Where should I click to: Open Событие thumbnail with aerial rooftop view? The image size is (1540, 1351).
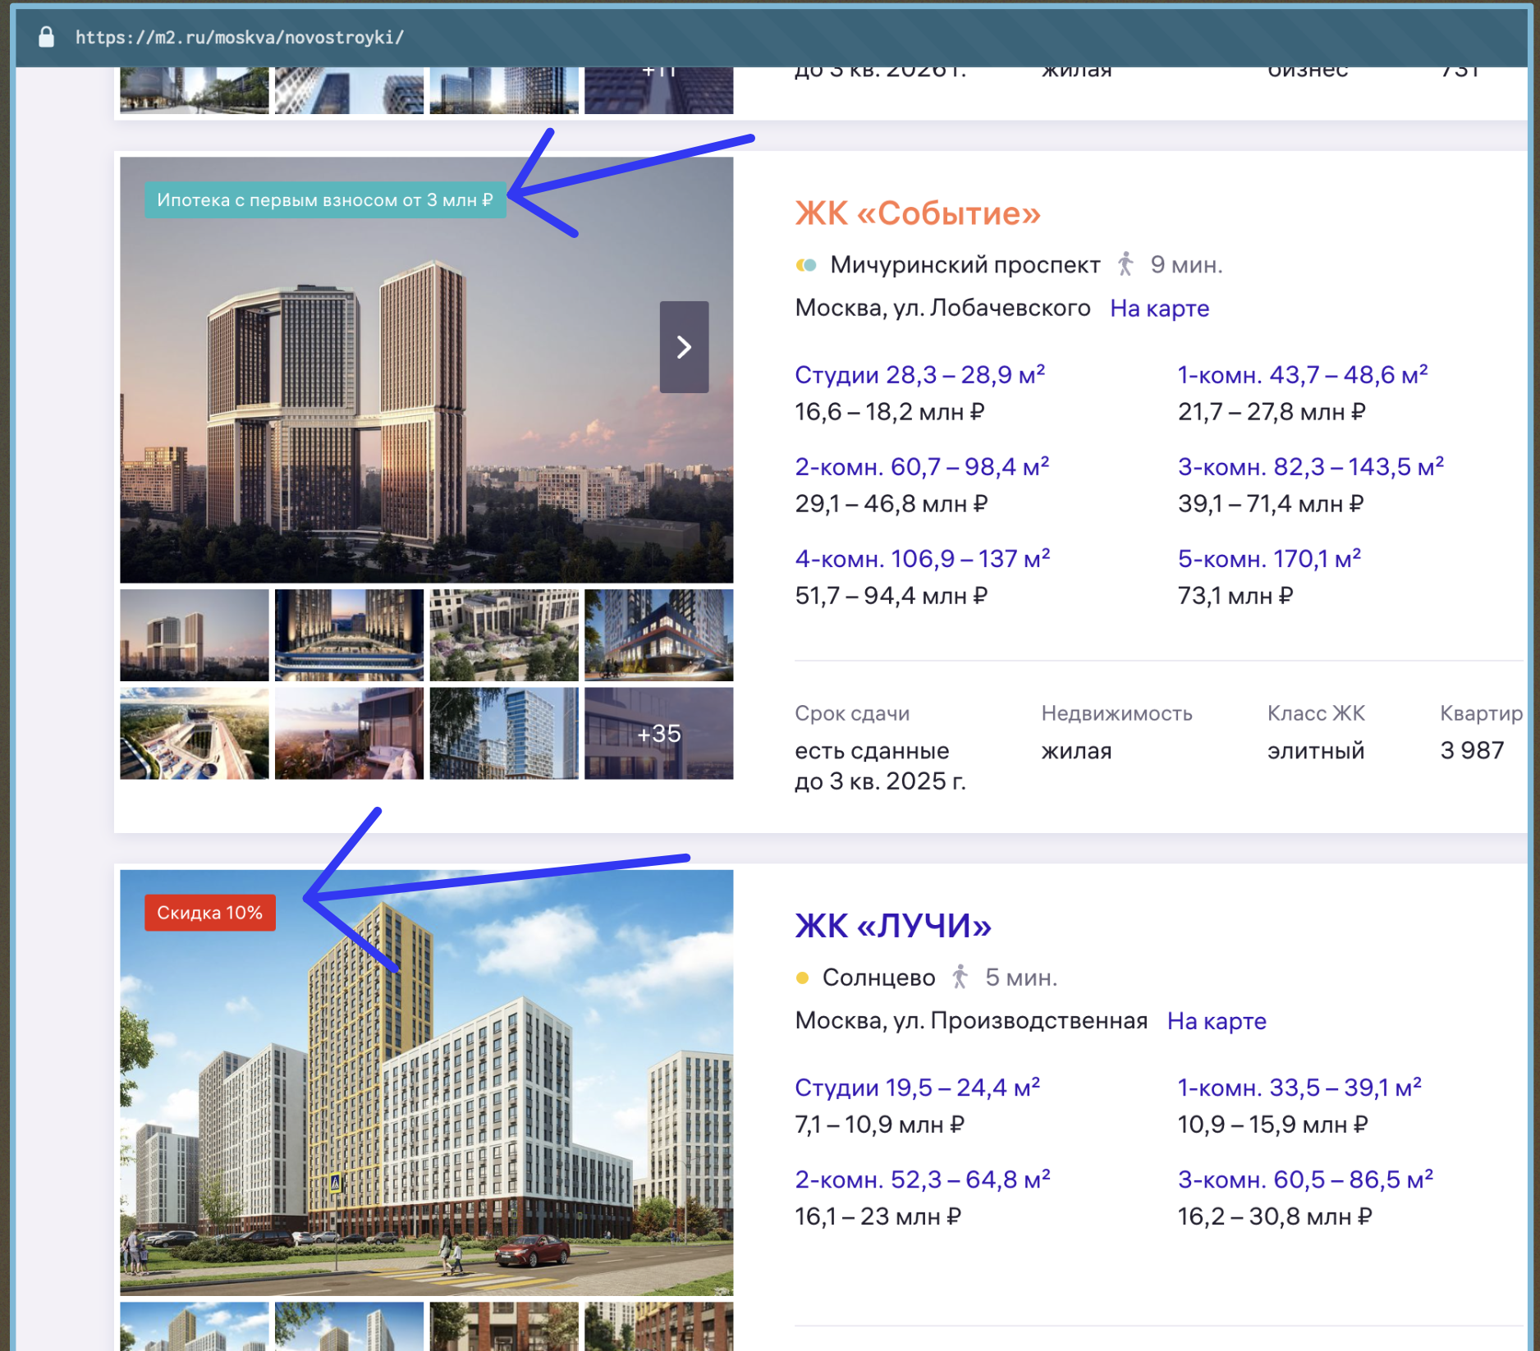point(194,733)
